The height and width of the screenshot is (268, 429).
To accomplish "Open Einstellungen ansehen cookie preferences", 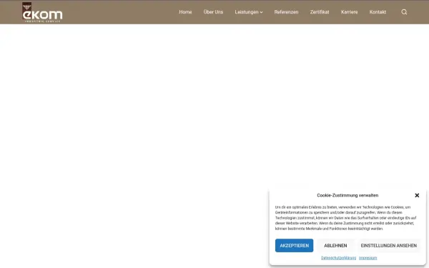I will (389, 246).
